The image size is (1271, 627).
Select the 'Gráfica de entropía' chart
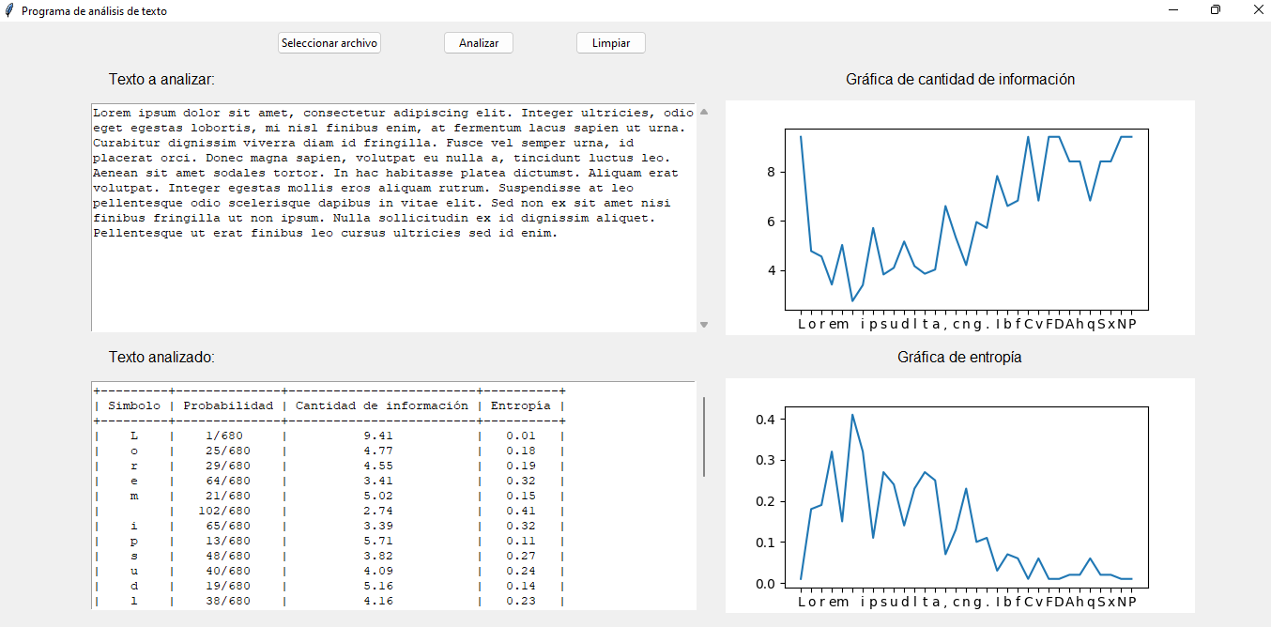[959, 497]
